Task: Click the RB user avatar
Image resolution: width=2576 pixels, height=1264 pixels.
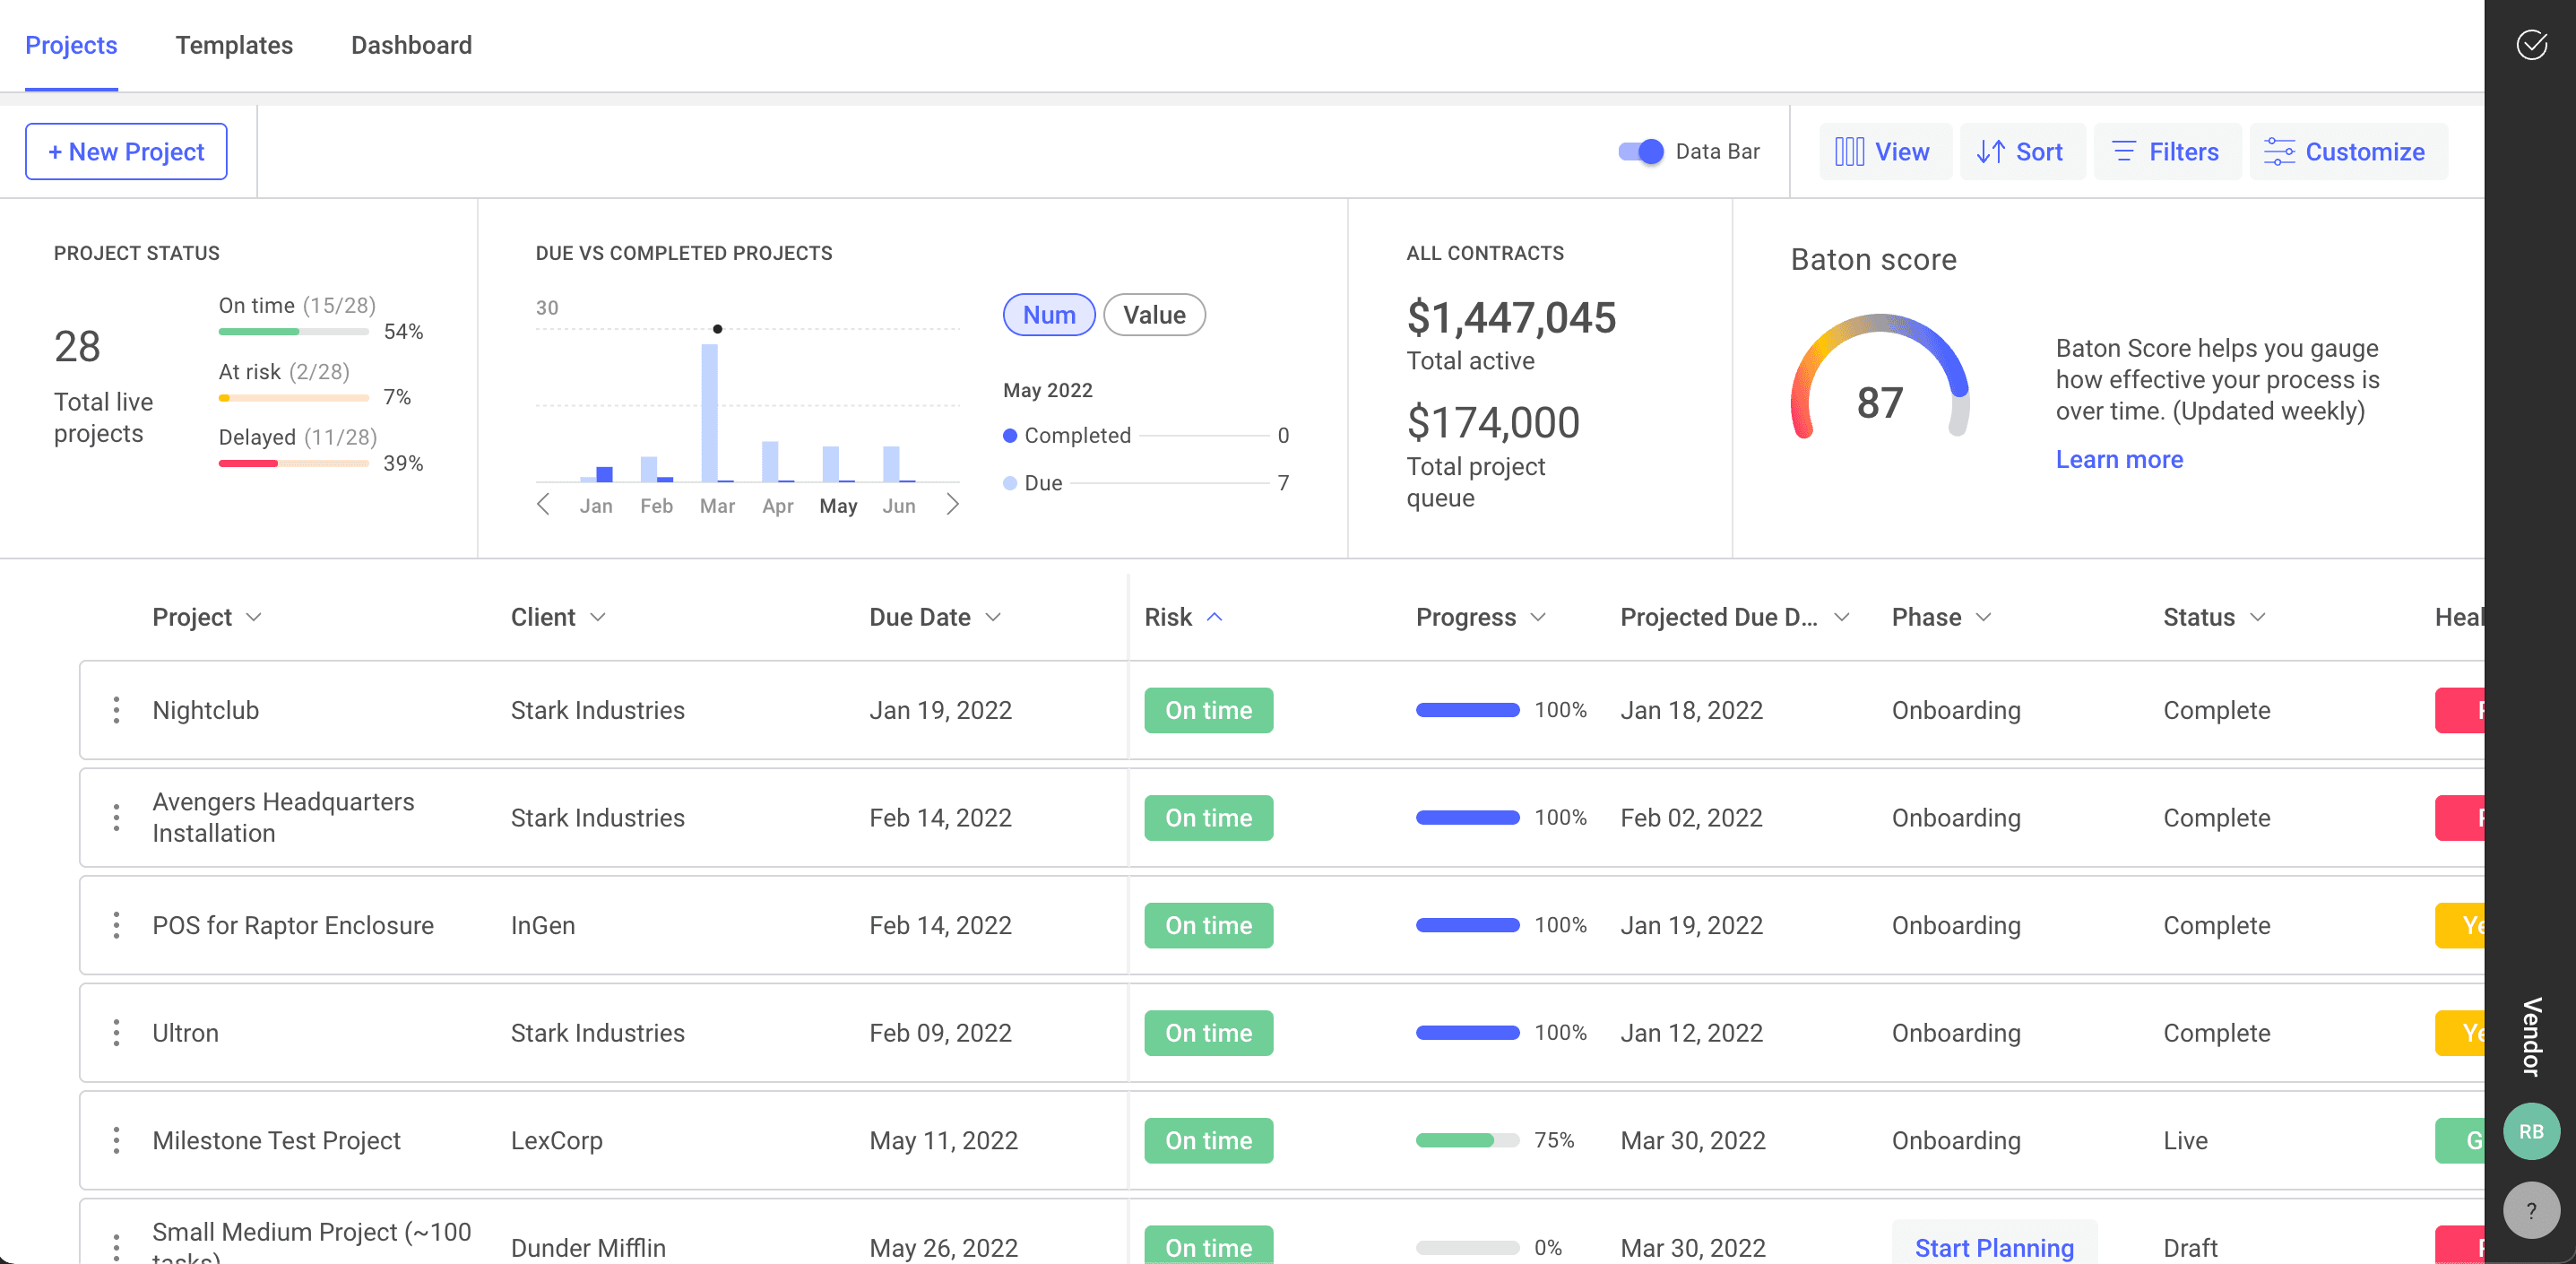Action: coord(2531,1131)
